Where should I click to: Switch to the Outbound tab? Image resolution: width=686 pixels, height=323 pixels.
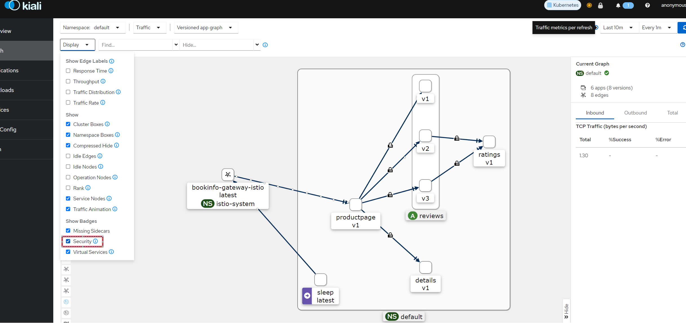tap(635, 113)
